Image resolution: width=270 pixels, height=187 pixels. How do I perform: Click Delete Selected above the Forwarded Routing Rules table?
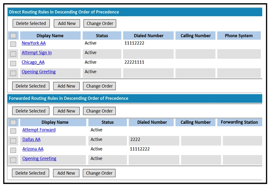pyautogui.click(x=30, y=111)
